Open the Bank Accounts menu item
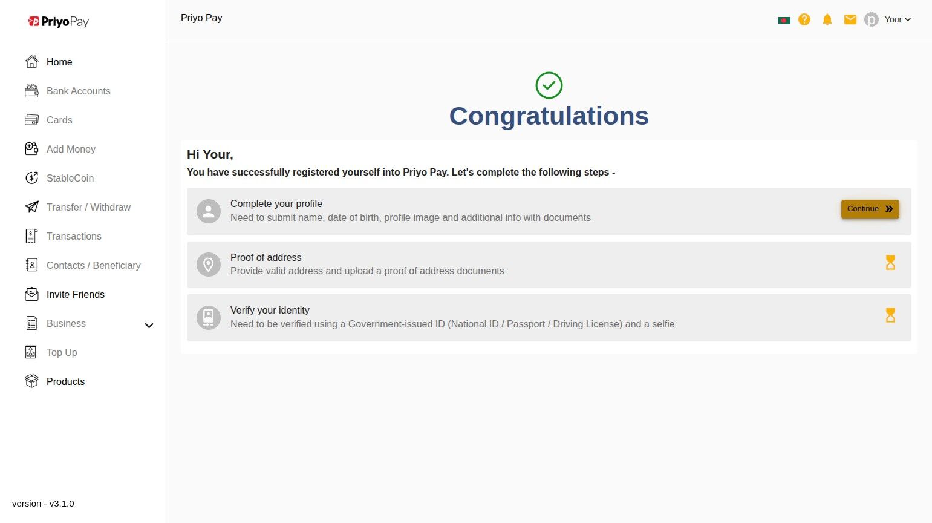The width and height of the screenshot is (932, 523). pyautogui.click(x=78, y=91)
